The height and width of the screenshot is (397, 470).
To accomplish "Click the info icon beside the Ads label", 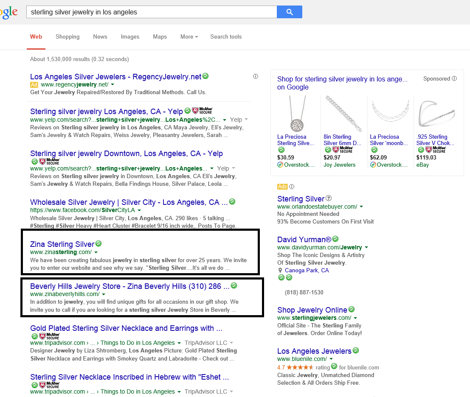I will click(292, 187).
